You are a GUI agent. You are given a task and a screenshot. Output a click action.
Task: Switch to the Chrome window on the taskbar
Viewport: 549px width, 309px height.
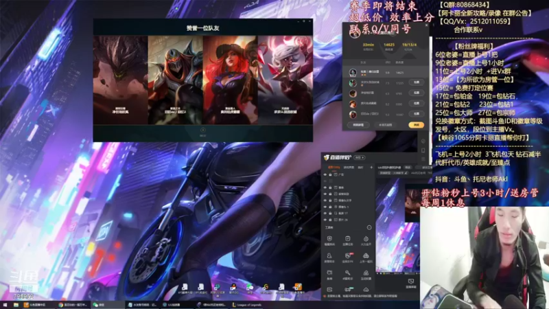73,305
